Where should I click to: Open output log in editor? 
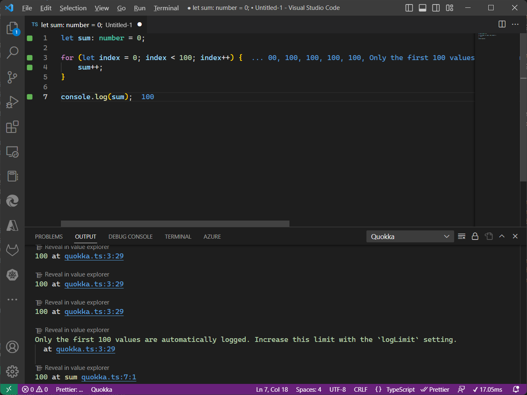click(x=489, y=236)
